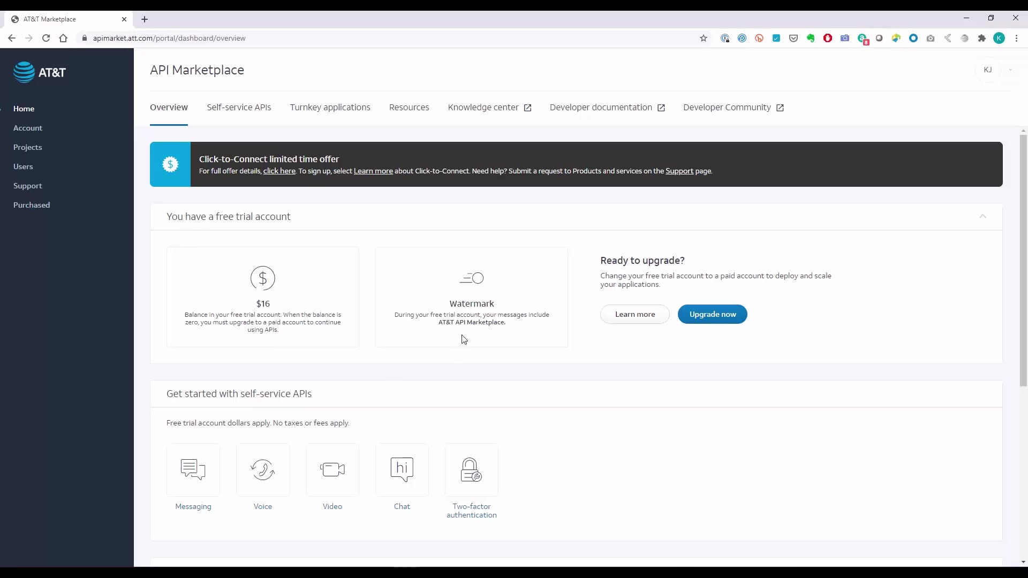Follow the 'click here' offer details link
This screenshot has width=1028, height=578.
point(279,171)
